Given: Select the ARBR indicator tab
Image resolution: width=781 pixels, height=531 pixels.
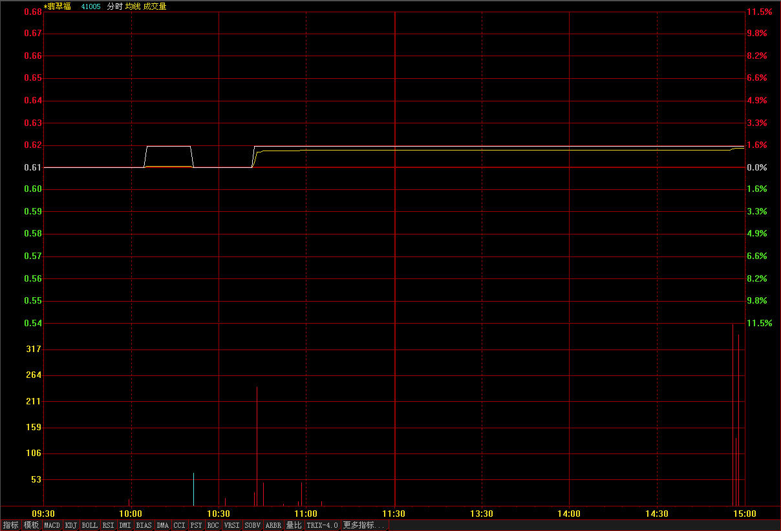Looking at the screenshot, I should [x=273, y=525].
